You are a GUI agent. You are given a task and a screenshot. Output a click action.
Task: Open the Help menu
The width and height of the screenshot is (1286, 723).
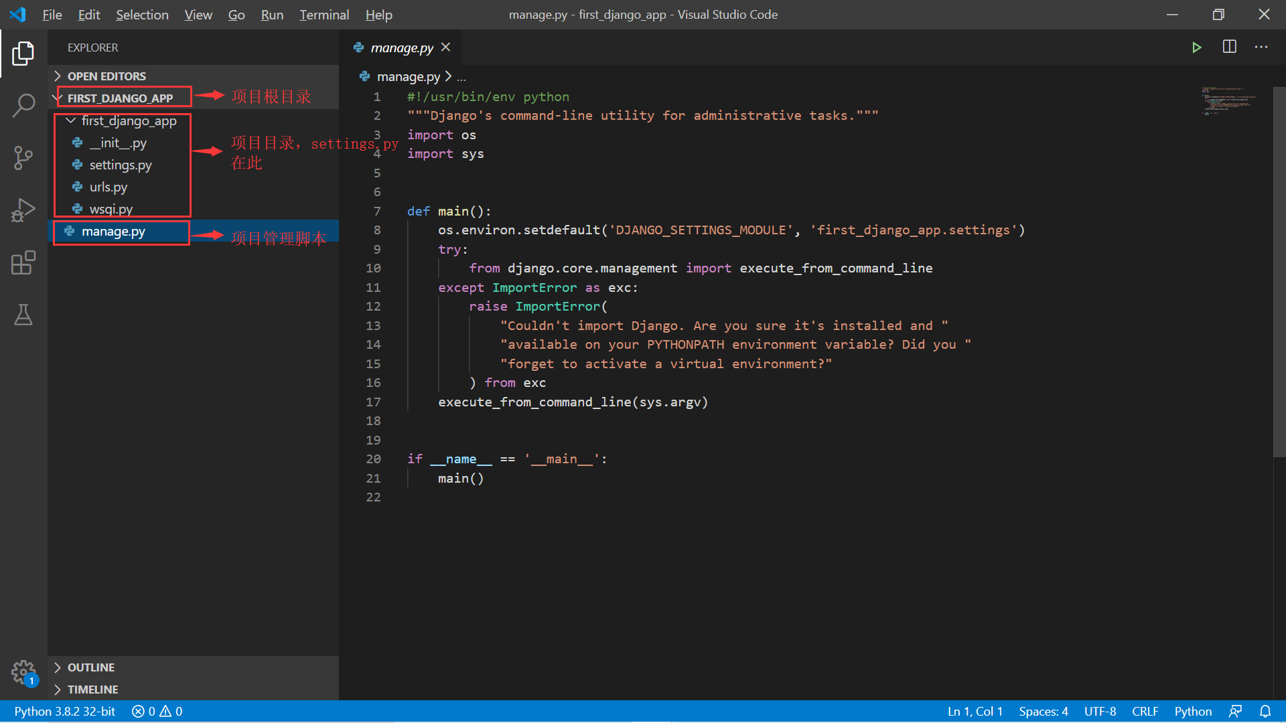(379, 15)
